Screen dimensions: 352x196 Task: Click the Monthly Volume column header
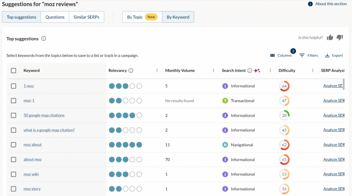[x=180, y=70]
